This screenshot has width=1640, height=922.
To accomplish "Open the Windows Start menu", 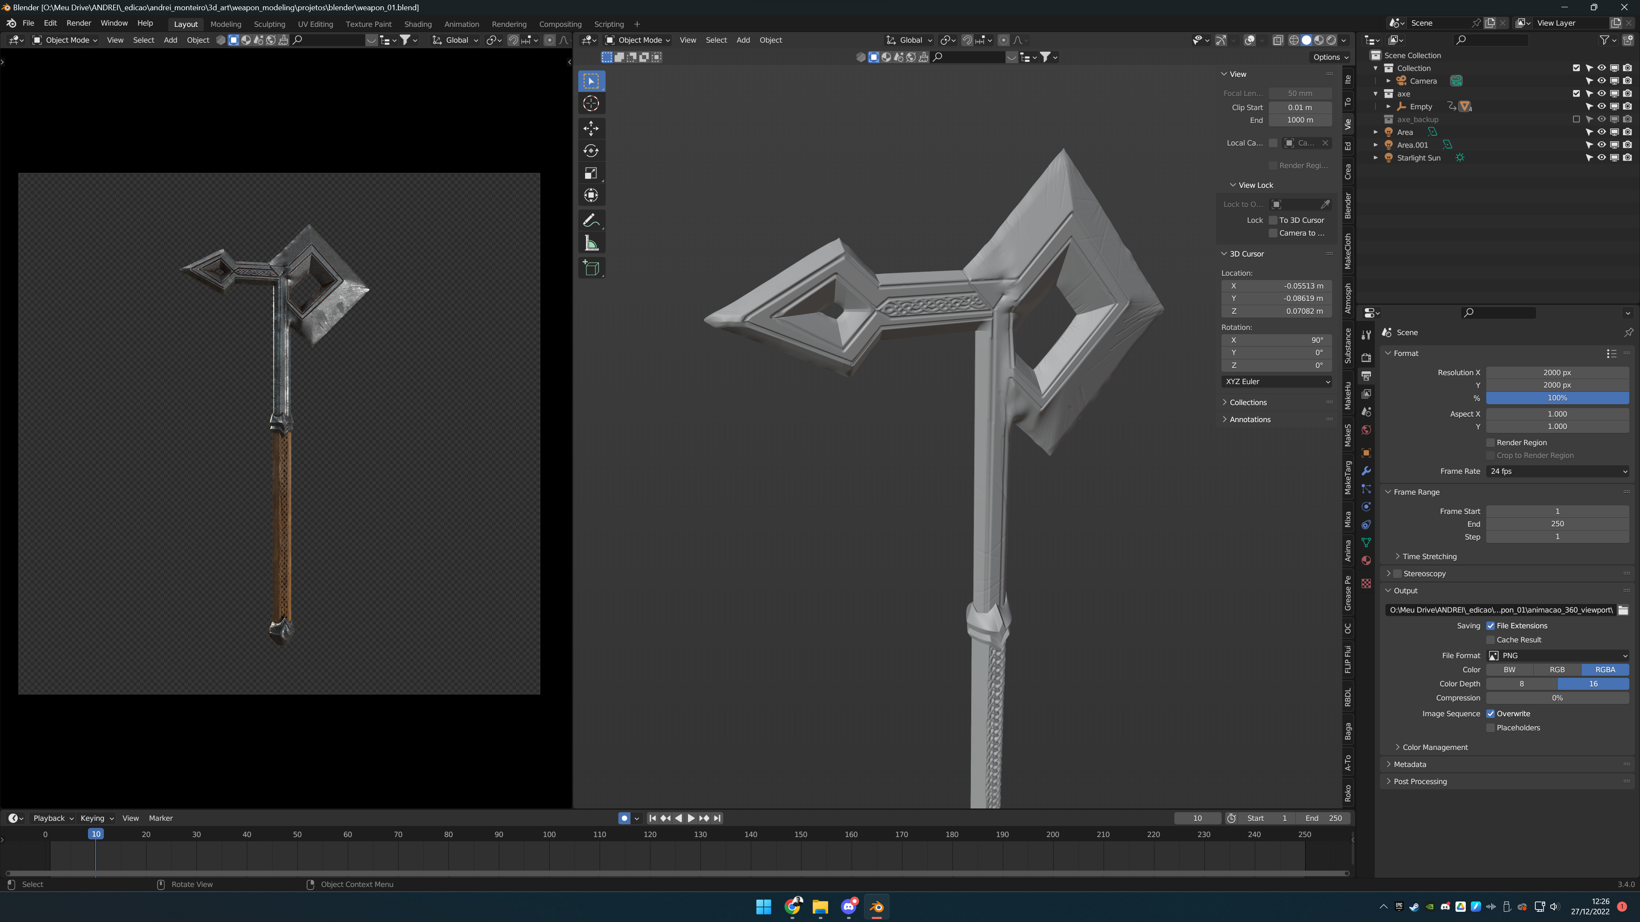I will [763, 907].
